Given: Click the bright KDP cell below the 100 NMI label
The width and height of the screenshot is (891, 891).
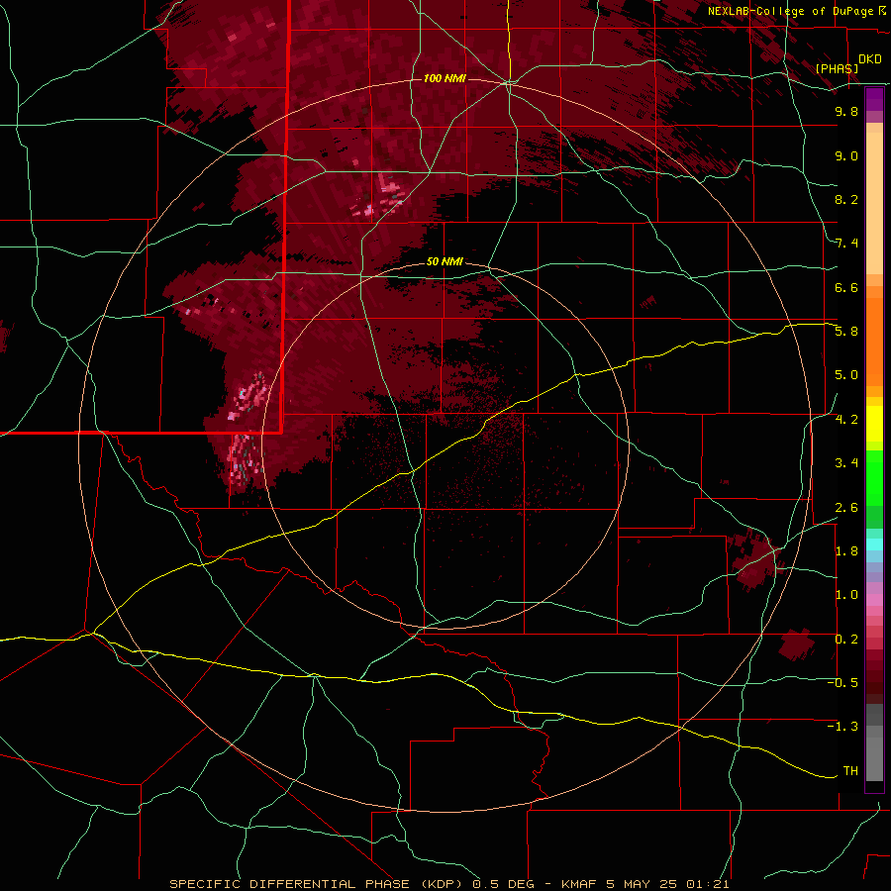Looking at the screenshot, I should [x=378, y=196].
